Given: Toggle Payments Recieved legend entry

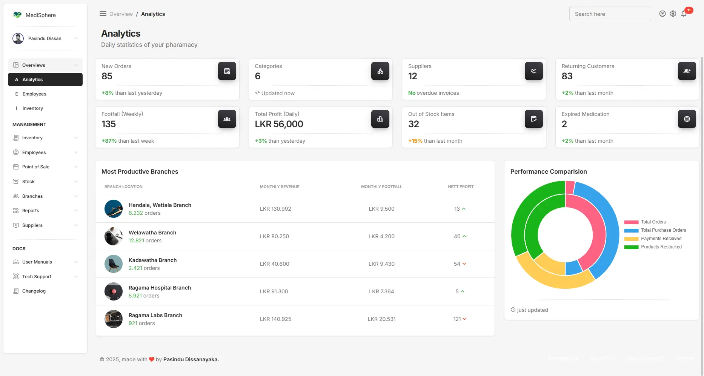Looking at the screenshot, I should [661, 239].
